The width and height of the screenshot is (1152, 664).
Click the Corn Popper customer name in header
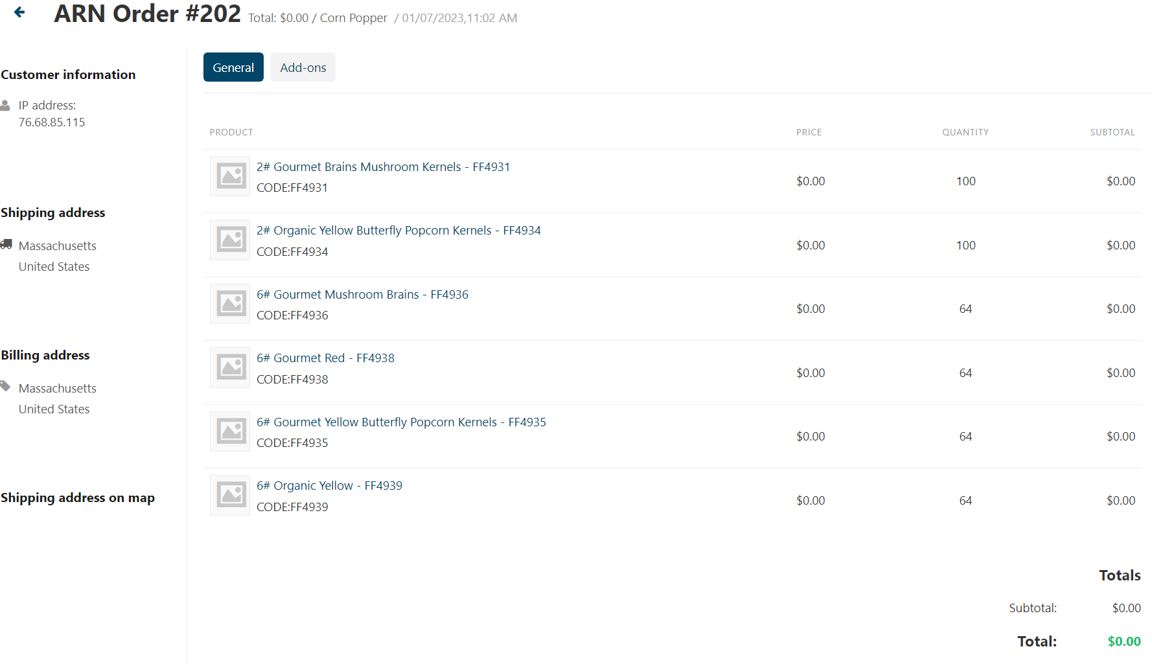353,18
